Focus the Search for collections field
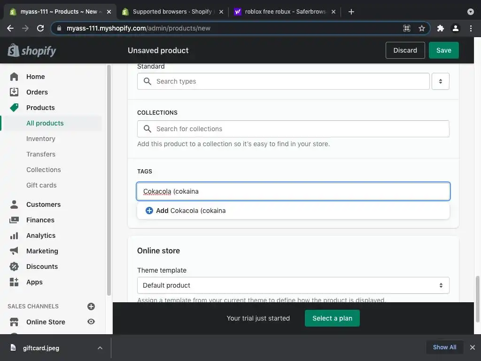Image resolution: width=481 pixels, height=361 pixels. (293, 129)
